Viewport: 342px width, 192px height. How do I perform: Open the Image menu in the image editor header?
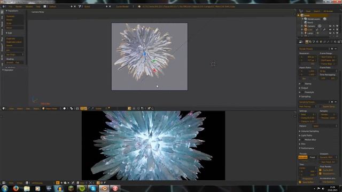coord(20,183)
